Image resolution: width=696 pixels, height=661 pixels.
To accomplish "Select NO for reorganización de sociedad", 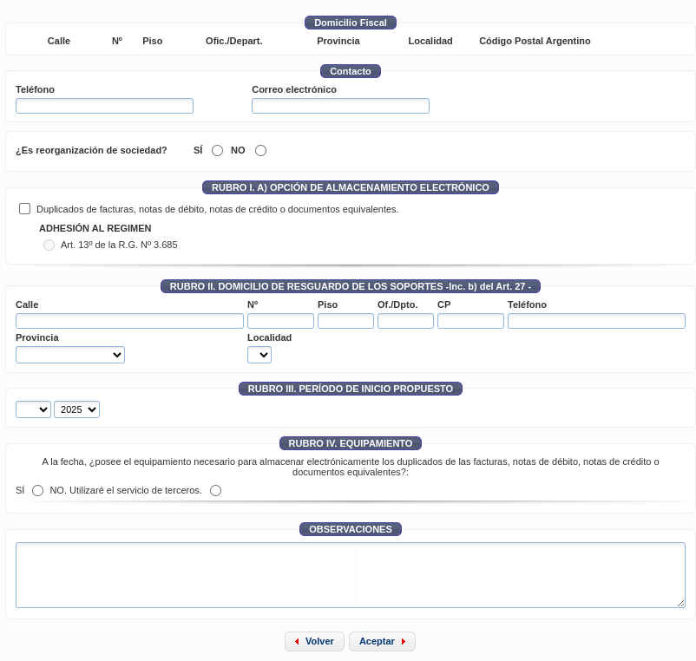I will (260, 151).
